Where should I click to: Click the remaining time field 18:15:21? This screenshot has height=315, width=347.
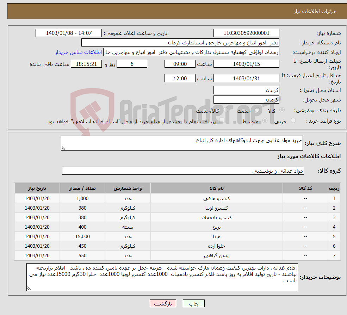point(86,64)
